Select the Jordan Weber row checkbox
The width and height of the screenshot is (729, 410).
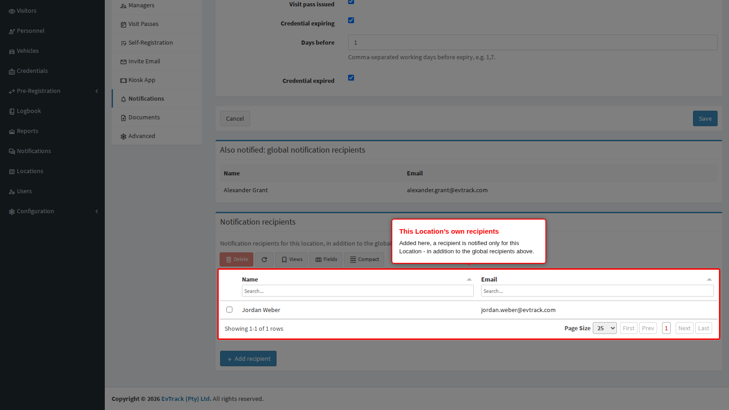(x=229, y=310)
